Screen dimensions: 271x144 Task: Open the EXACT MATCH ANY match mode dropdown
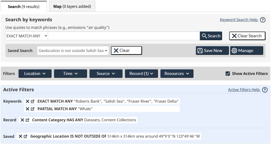(x=26, y=36)
